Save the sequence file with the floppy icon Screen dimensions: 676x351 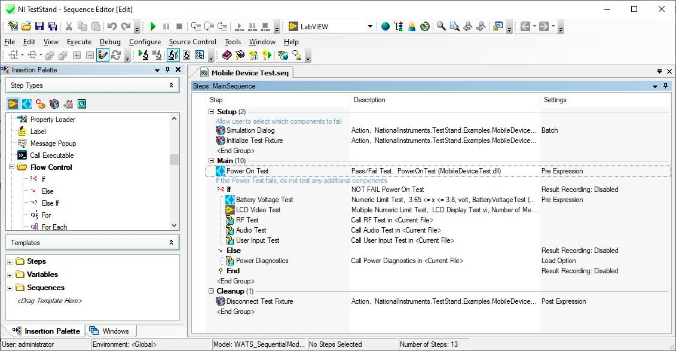coord(39,26)
